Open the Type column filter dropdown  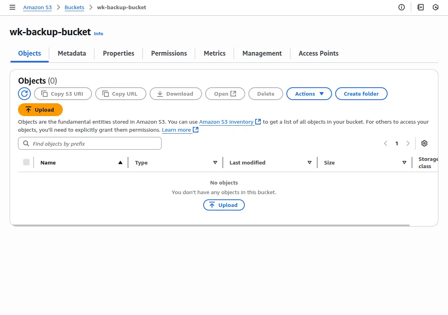(215, 162)
